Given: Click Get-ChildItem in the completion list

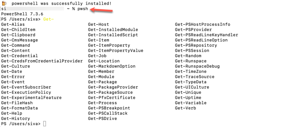Looking at the screenshot, I should point(18,30).
